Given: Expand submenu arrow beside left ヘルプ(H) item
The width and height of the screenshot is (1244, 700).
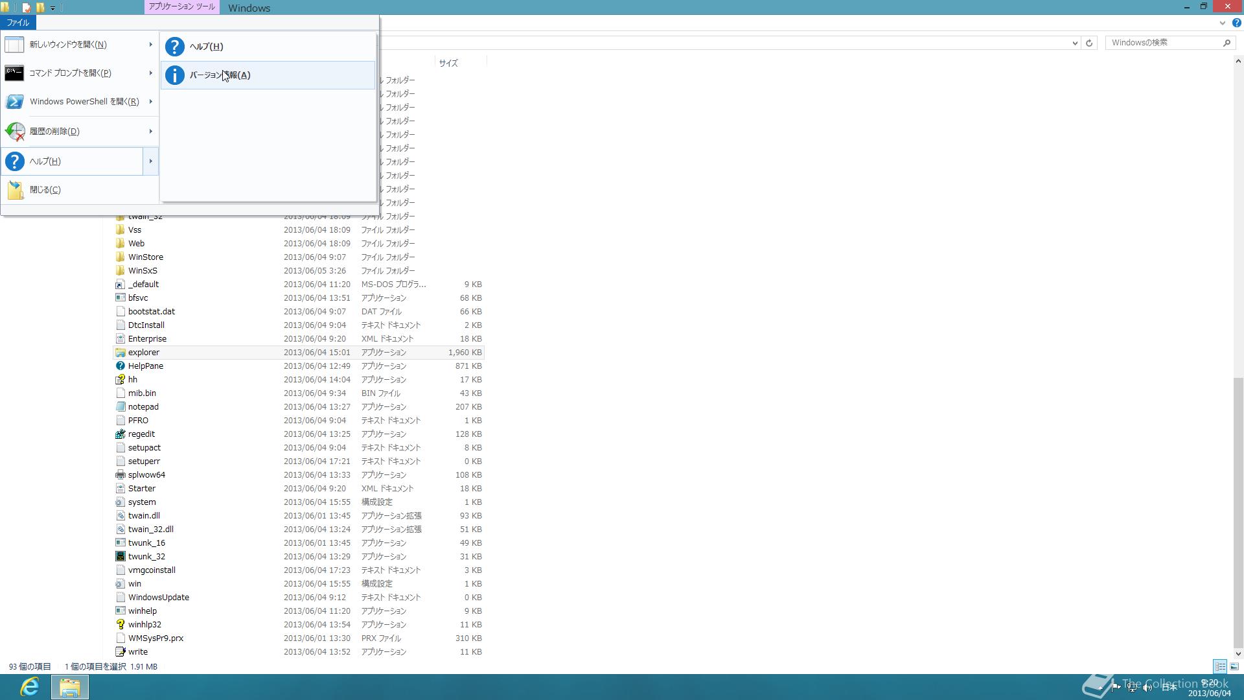Looking at the screenshot, I should pos(150,161).
